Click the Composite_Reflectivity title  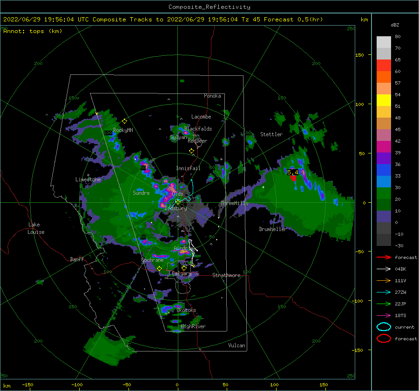point(209,7)
